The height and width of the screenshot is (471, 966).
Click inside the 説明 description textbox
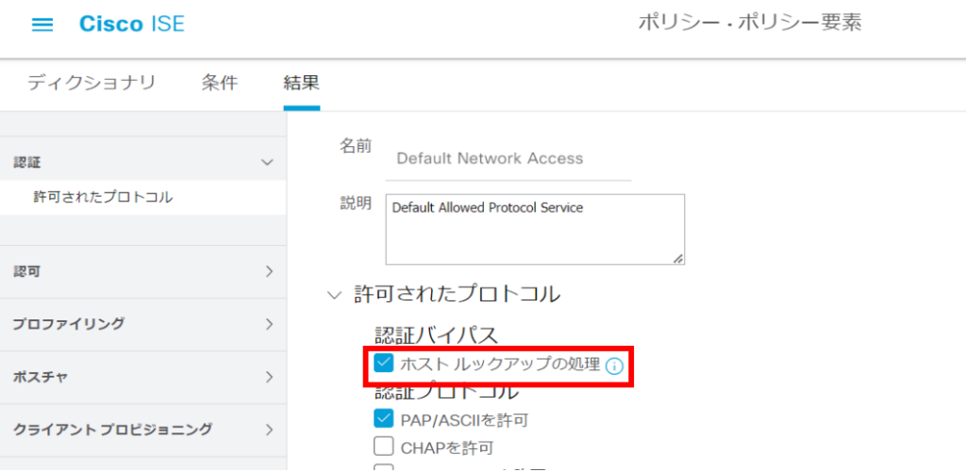point(534,229)
